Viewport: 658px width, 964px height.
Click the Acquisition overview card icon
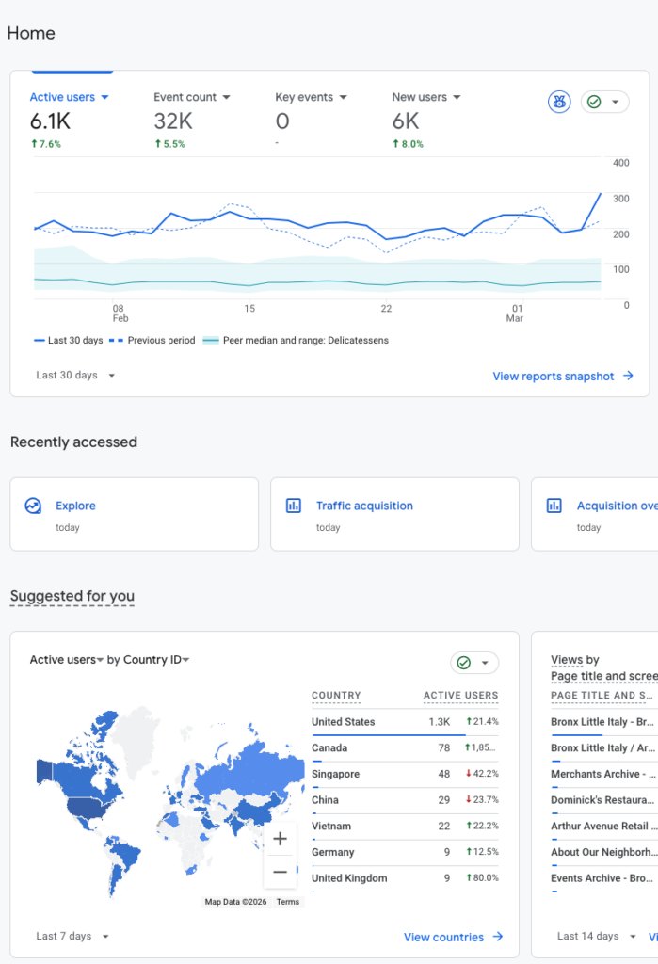coord(555,506)
